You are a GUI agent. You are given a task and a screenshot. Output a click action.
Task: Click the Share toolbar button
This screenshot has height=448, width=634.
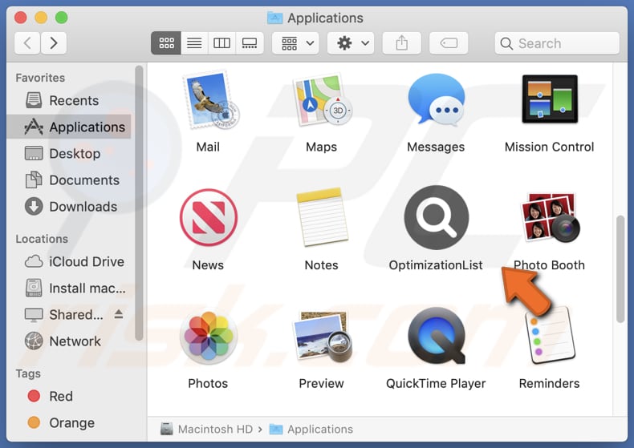(401, 42)
